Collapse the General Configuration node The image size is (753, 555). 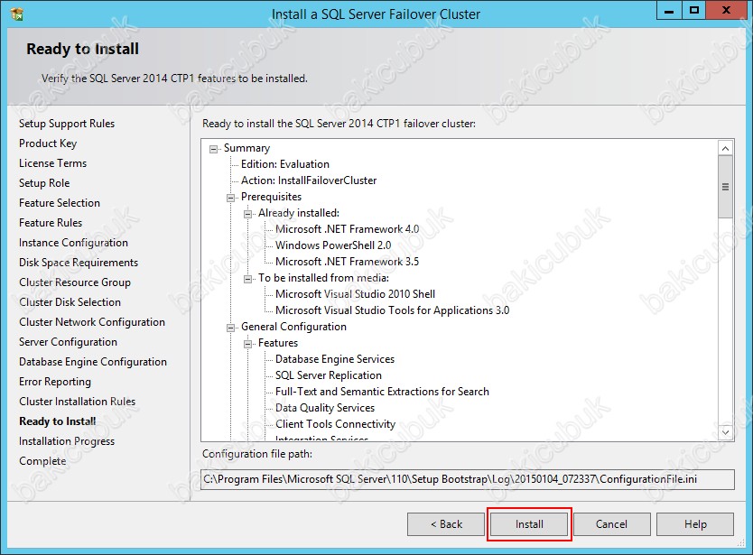coord(231,328)
